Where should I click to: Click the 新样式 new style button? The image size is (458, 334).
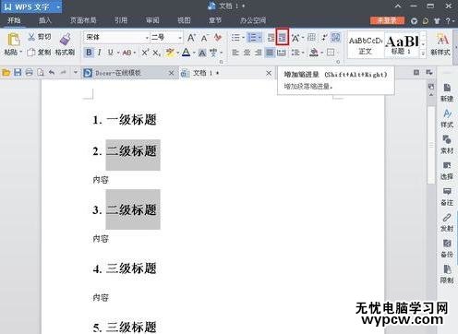[440, 44]
